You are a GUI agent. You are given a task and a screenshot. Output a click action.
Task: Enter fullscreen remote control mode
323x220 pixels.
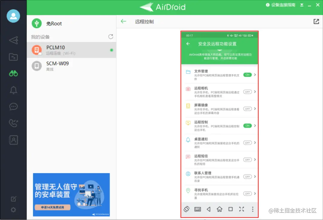[x=241, y=209]
